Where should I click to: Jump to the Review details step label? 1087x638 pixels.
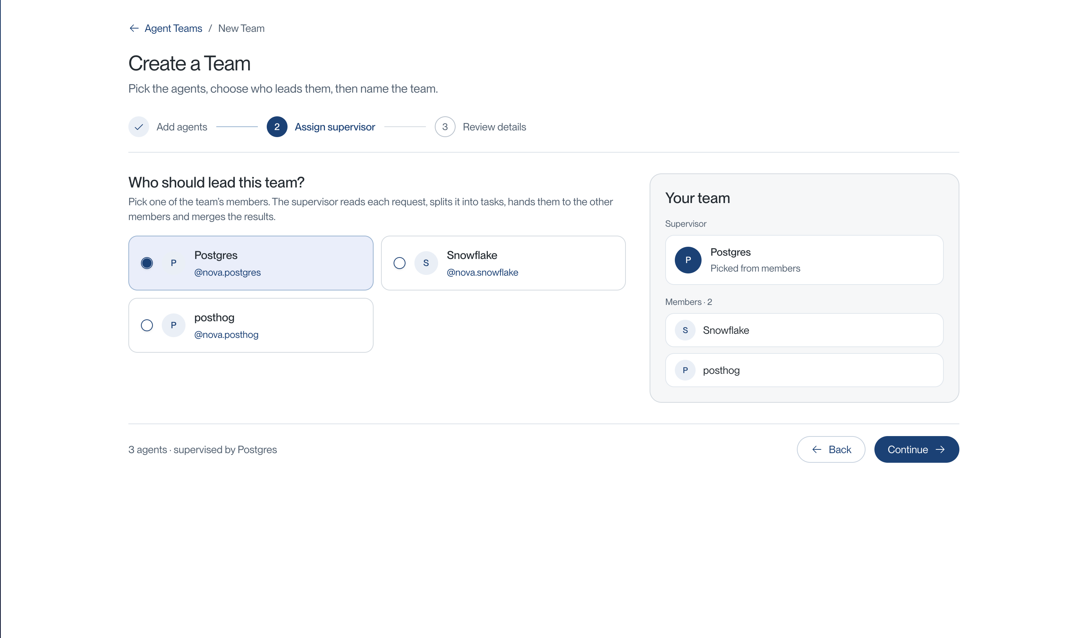(494, 127)
